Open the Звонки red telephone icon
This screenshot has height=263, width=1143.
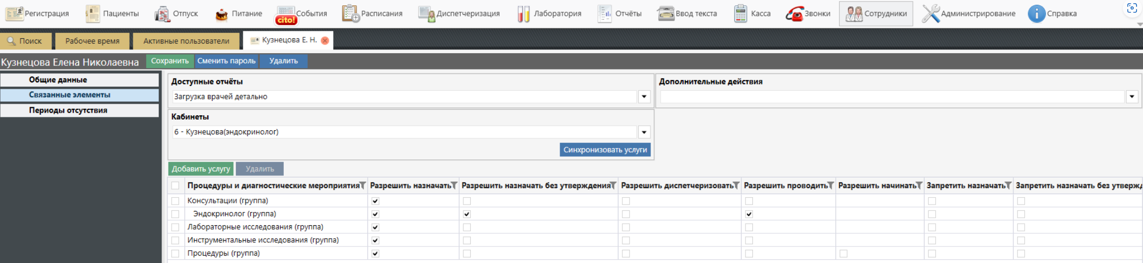coord(794,14)
